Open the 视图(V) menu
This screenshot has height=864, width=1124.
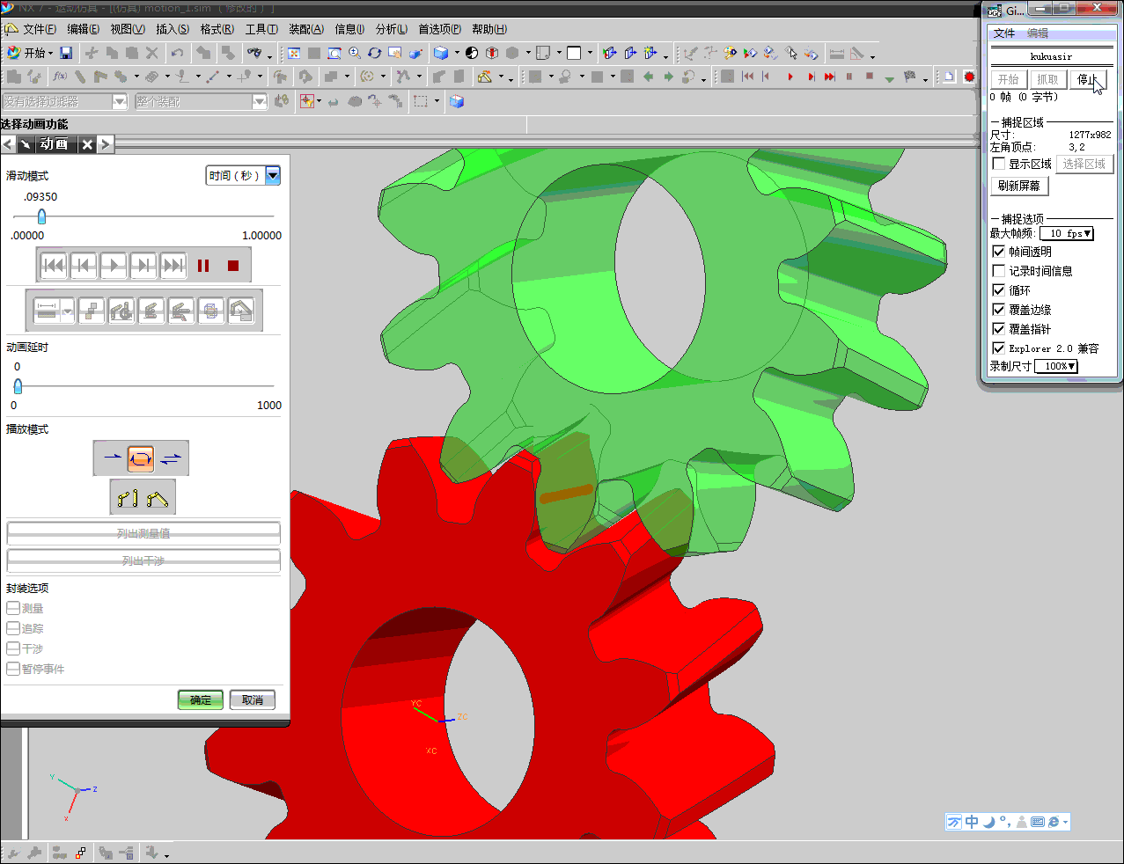click(128, 29)
